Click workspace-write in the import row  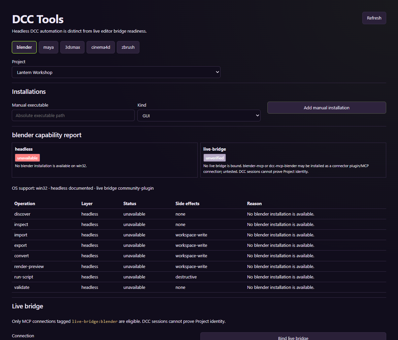(x=191, y=235)
